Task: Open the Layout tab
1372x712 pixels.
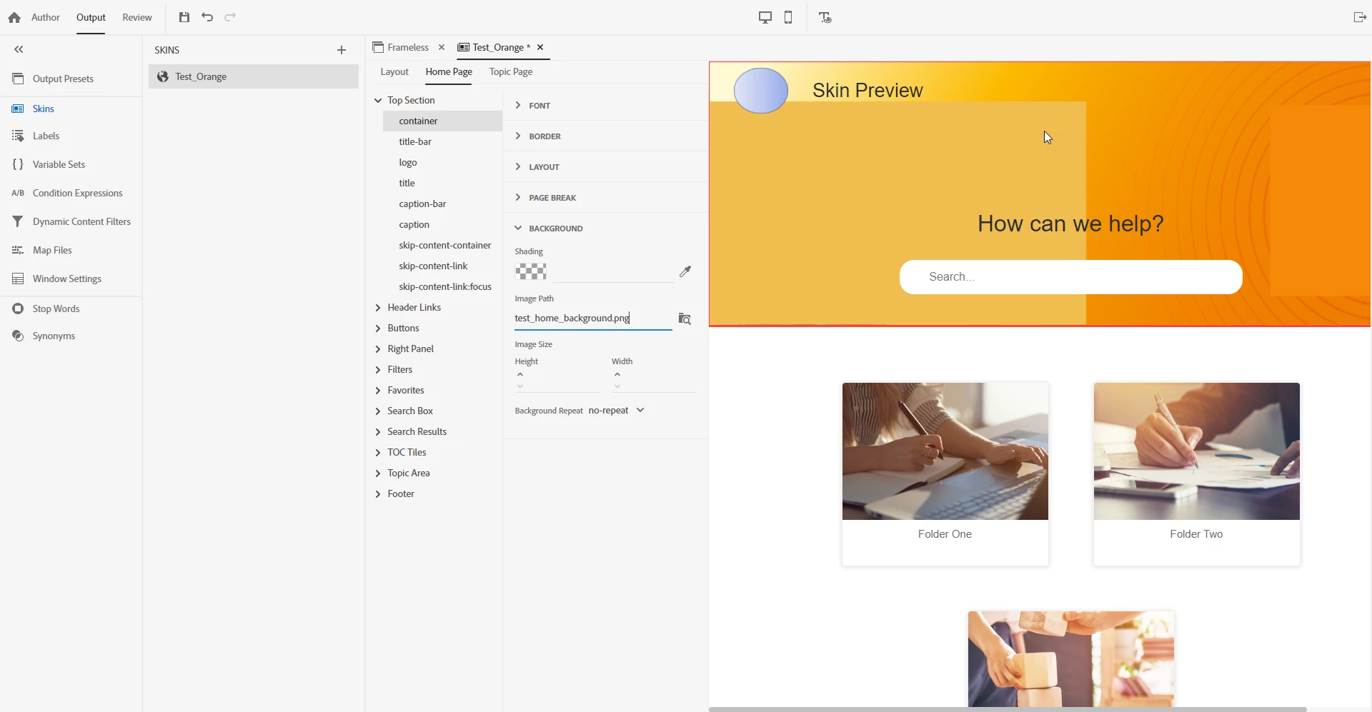Action: coord(394,71)
